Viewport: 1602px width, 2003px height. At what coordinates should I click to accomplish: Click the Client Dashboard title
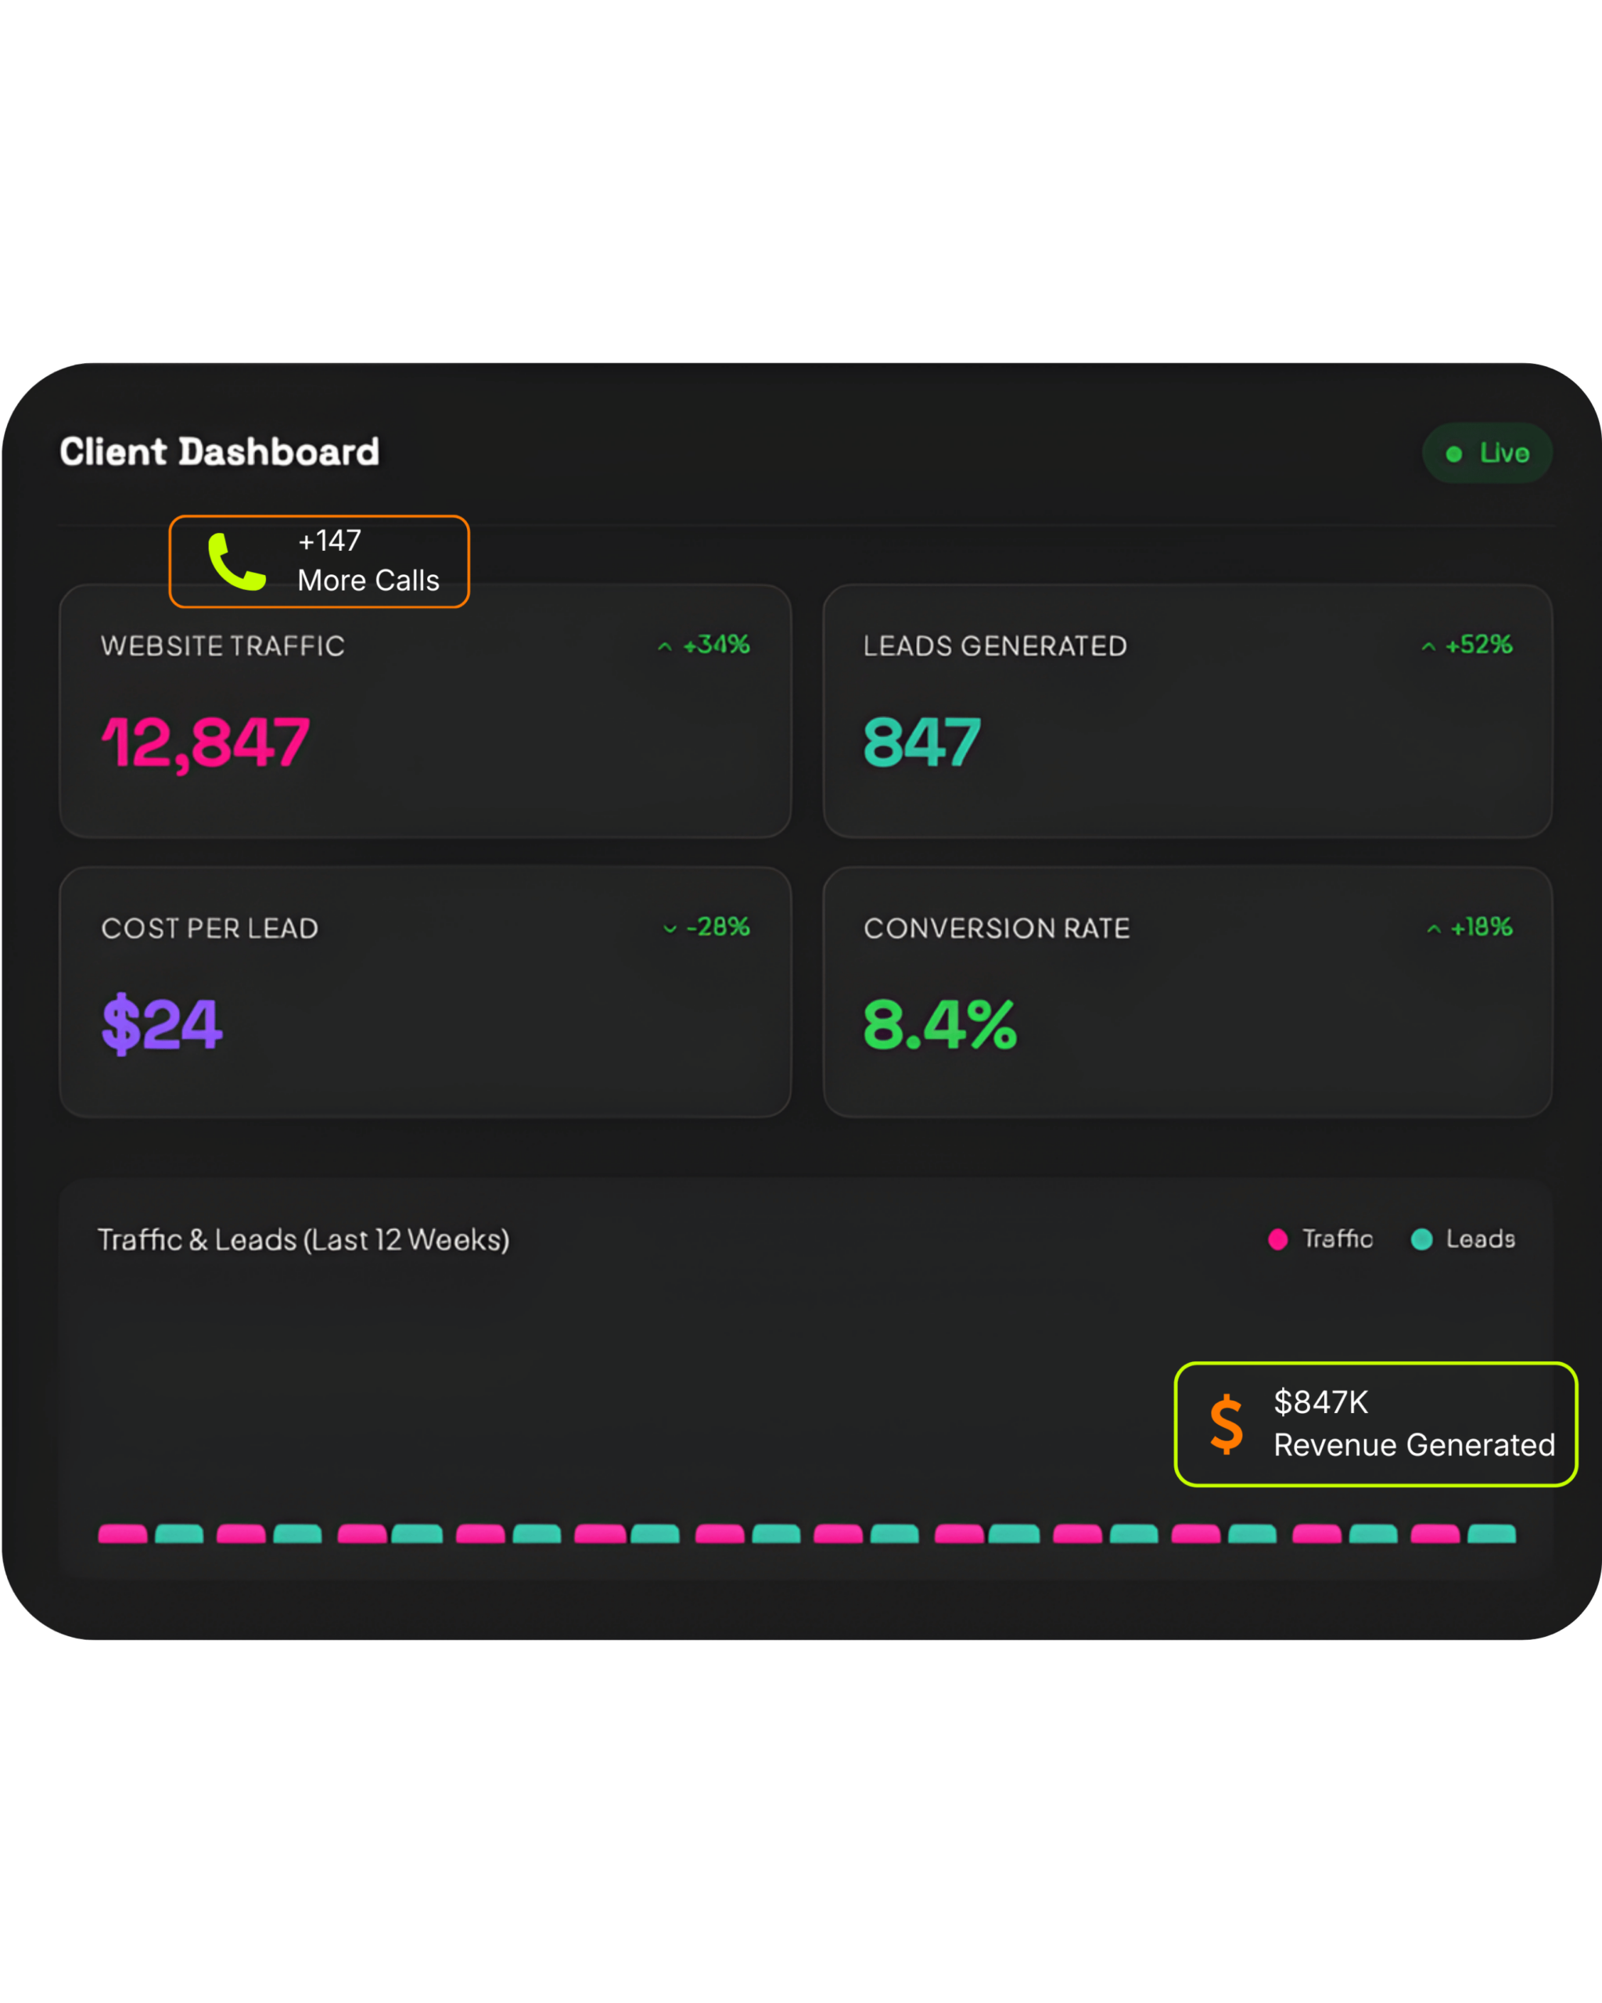click(219, 452)
